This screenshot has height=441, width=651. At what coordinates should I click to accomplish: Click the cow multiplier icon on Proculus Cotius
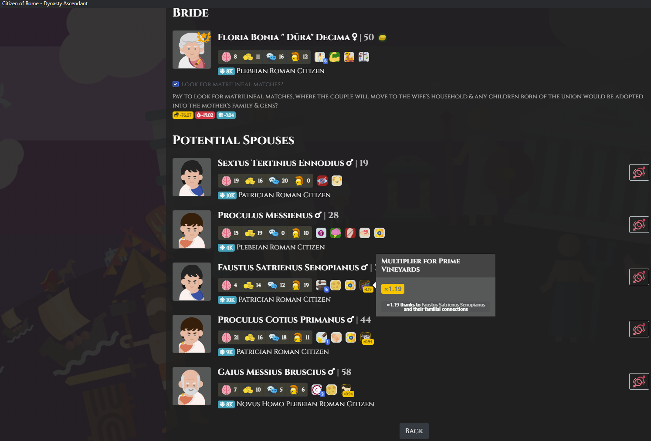click(x=366, y=338)
